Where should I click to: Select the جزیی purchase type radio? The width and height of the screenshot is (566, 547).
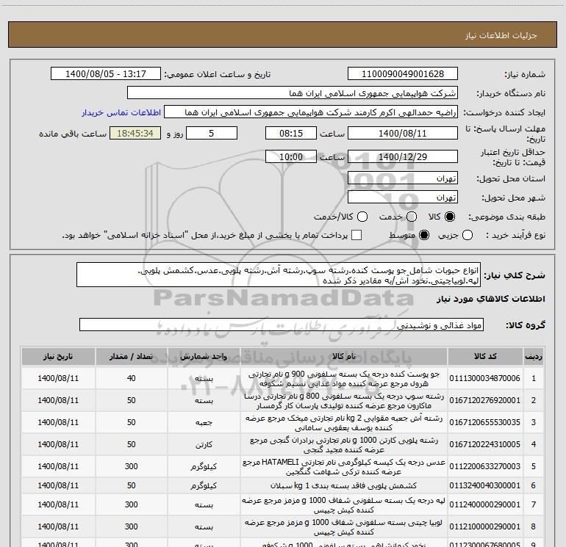pyautogui.click(x=471, y=235)
